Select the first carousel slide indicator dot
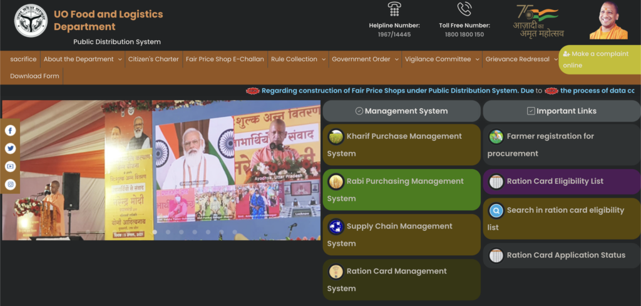641x306 pixels. coord(155,232)
